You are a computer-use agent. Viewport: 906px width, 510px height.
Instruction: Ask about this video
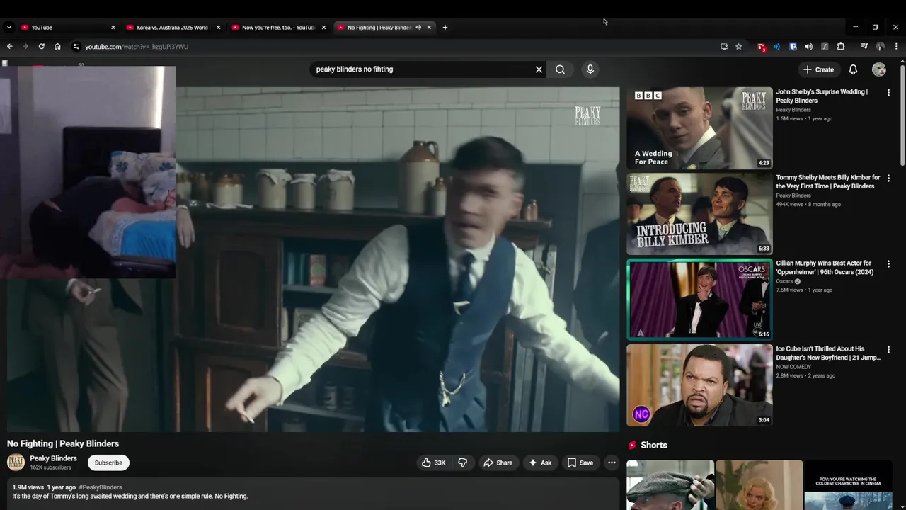click(x=540, y=463)
